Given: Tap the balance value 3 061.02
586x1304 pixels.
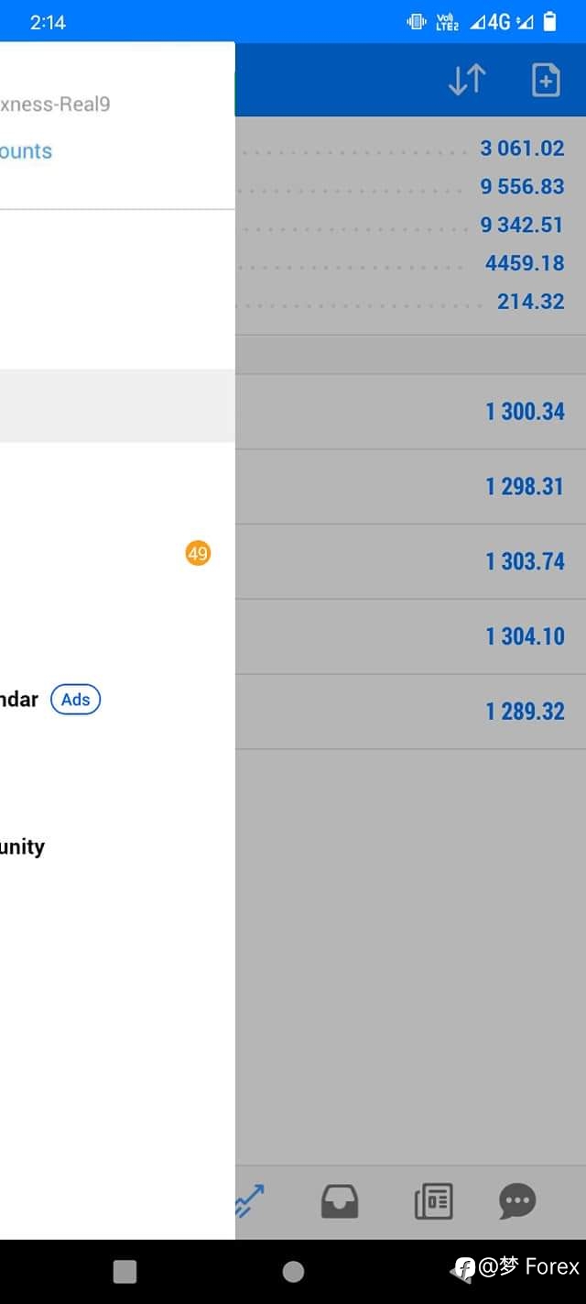Looking at the screenshot, I should point(522,149).
